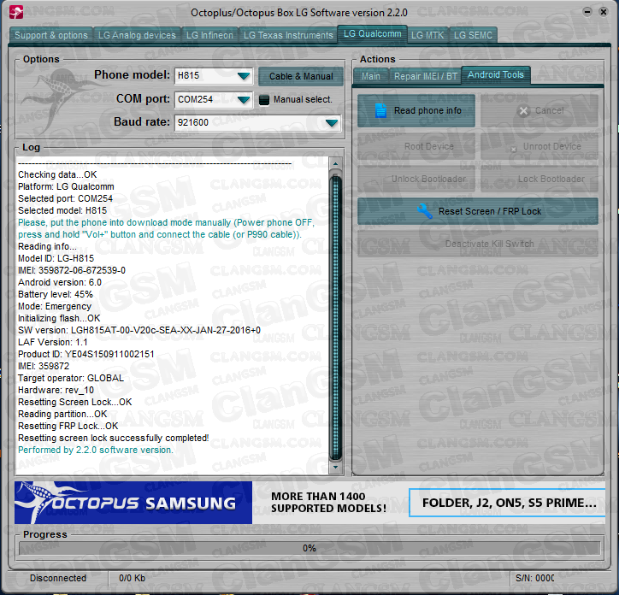This screenshot has height=595, width=619.
Task: Click log line 'Target operator: GLOBAL'
Action: tap(71, 378)
